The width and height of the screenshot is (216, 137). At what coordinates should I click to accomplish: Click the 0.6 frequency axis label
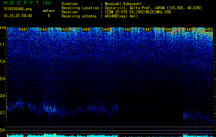[3, 130]
